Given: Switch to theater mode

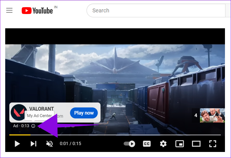Looking at the screenshot, I should 196,144.
